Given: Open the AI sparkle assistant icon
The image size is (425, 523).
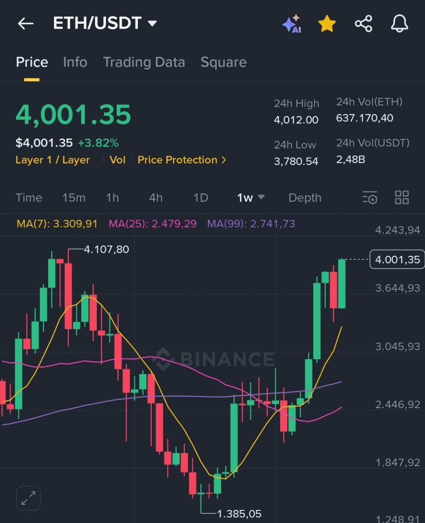Looking at the screenshot, I should [292, 24].
